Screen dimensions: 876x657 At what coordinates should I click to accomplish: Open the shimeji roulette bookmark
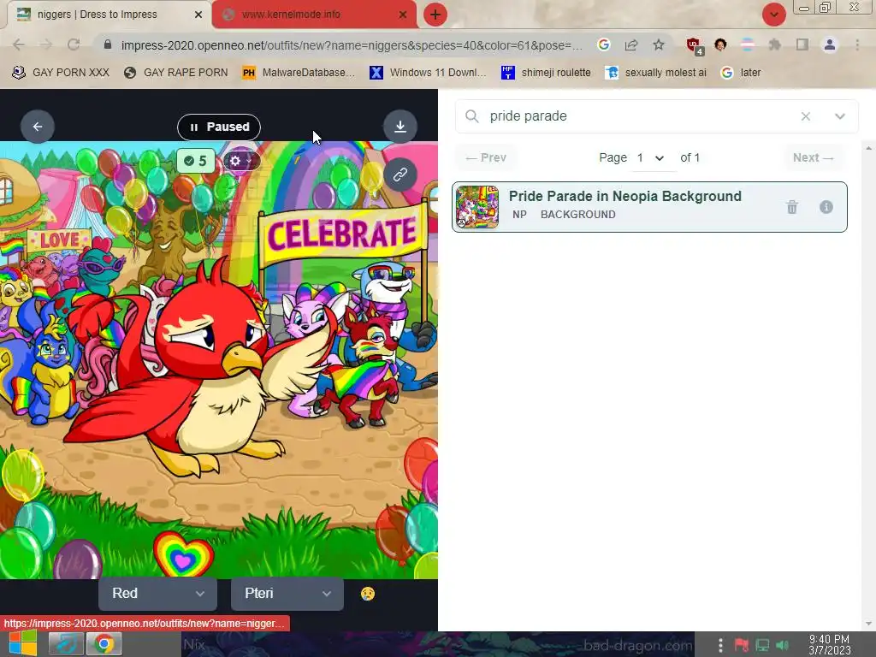point(547,73)
